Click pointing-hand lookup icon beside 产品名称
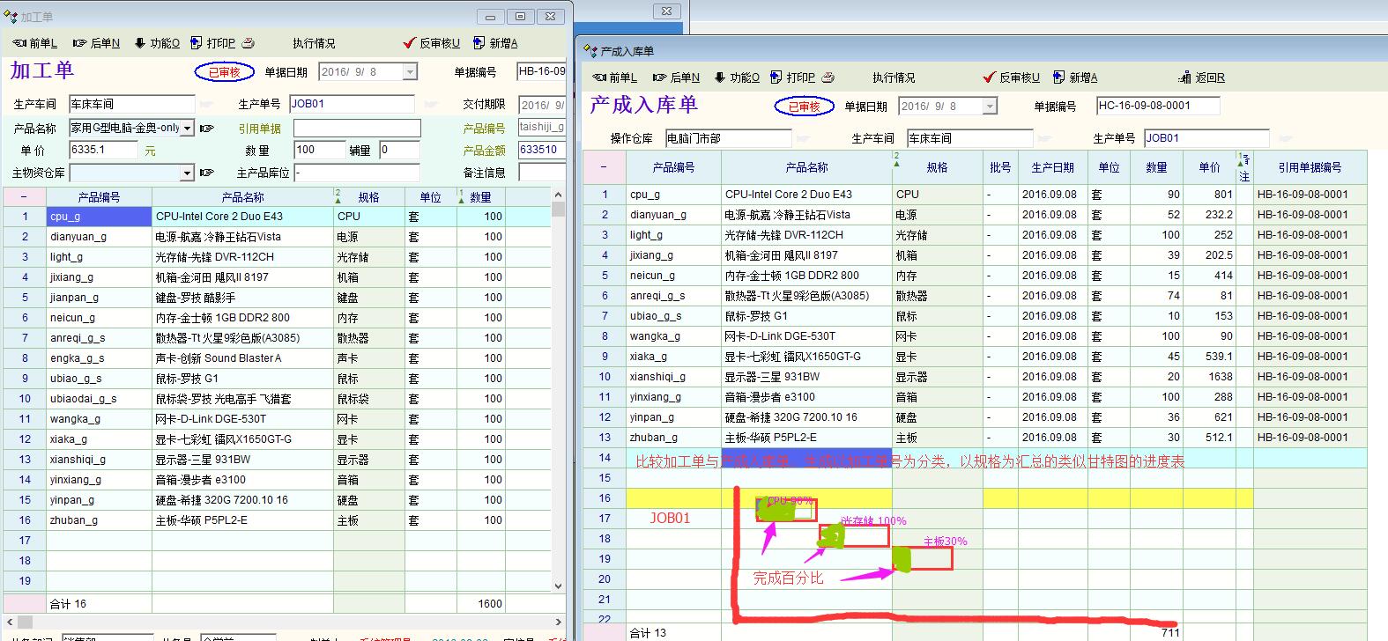The image size is (1388, 641). tap(207, 129)
